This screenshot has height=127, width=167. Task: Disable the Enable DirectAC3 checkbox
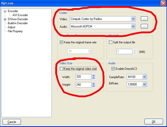pyautogui.click(x=113, y=69)
